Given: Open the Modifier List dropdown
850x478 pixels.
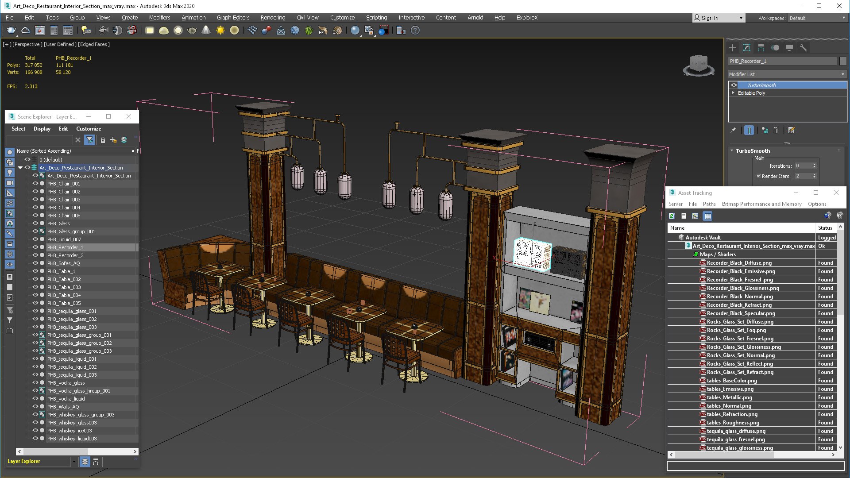Looking at the screenshot, I should (787, 74).
